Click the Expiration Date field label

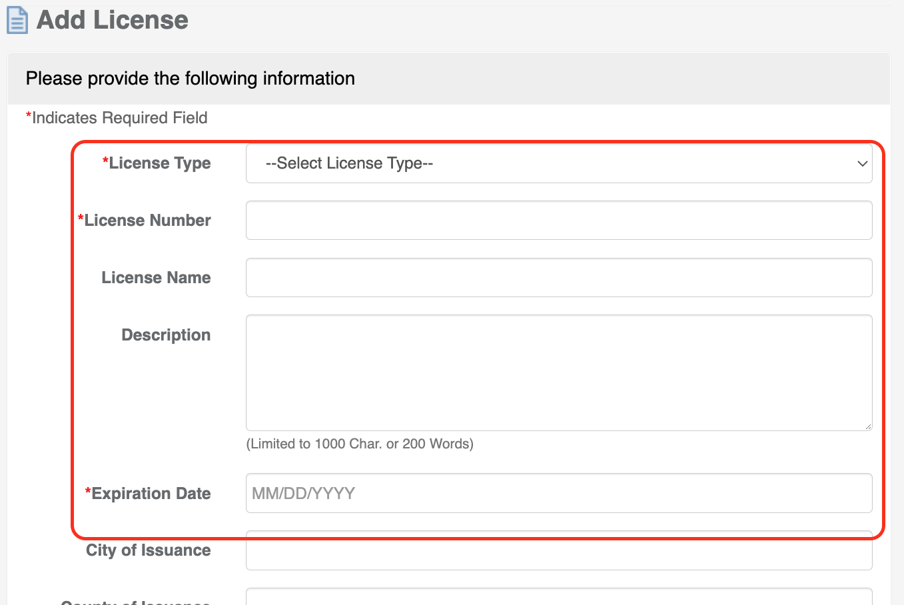click(151, 494)
